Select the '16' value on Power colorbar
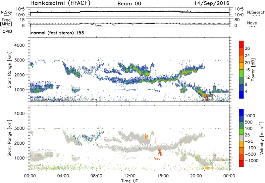265x183 pixels. pos(247,70)
